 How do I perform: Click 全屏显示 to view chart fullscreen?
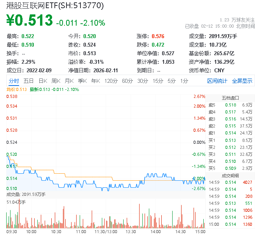coord(242,81)
